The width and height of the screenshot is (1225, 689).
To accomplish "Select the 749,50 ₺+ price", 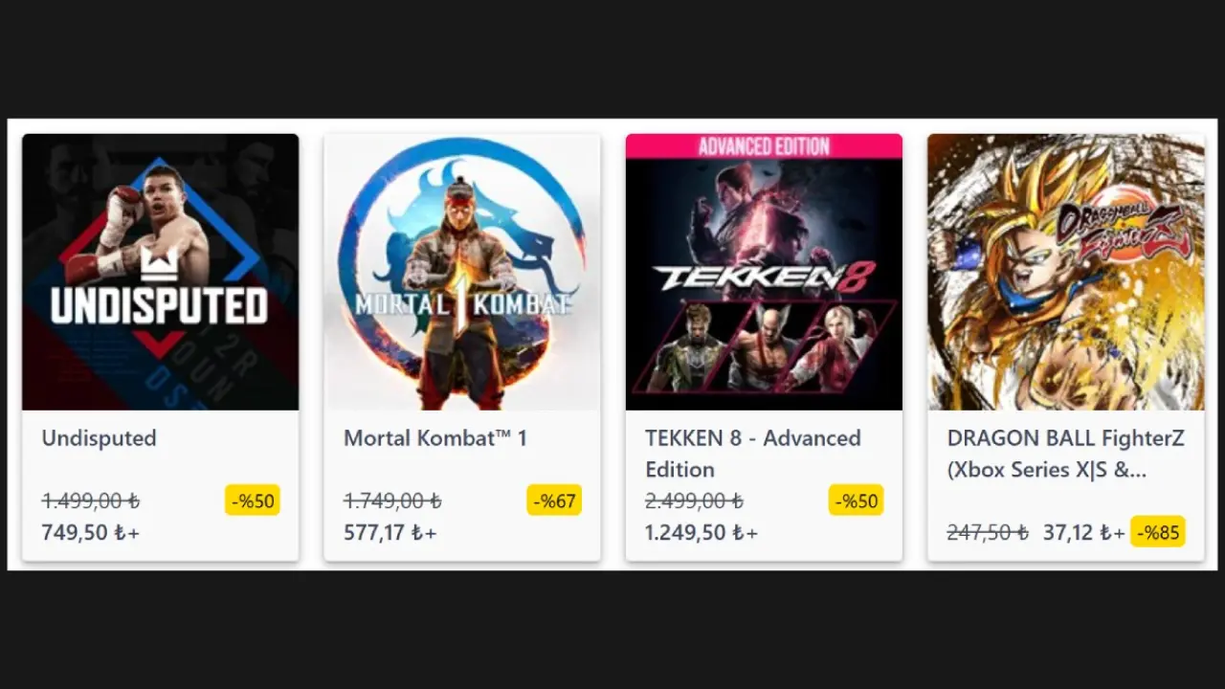I will (91, 533).
